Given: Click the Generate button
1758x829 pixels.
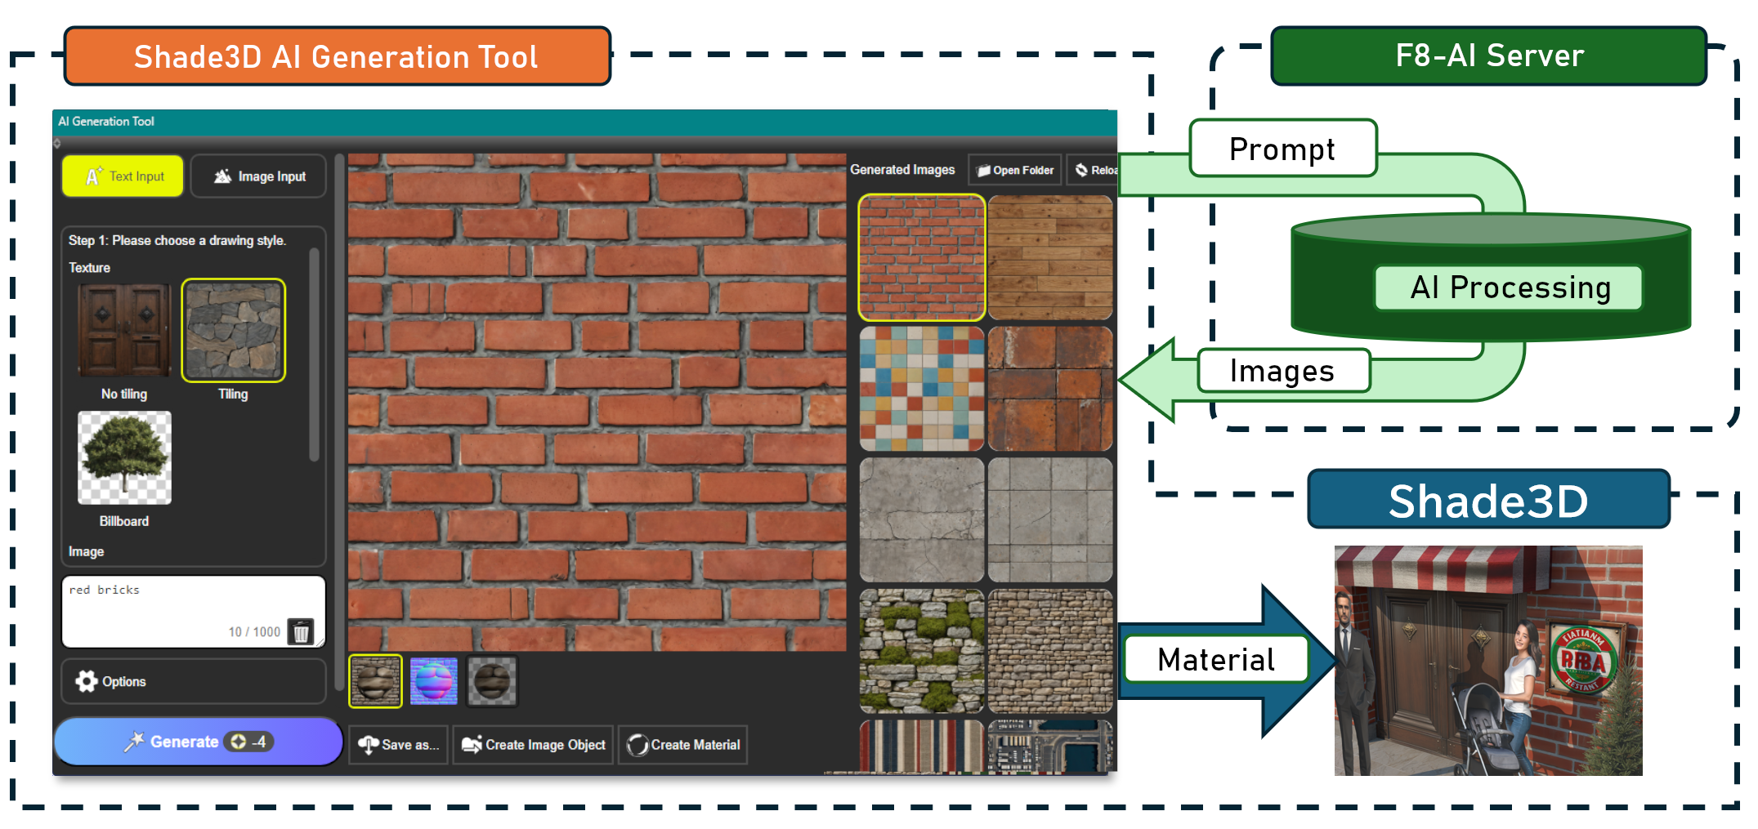Looking at the screenshot, I should (198, 742).
